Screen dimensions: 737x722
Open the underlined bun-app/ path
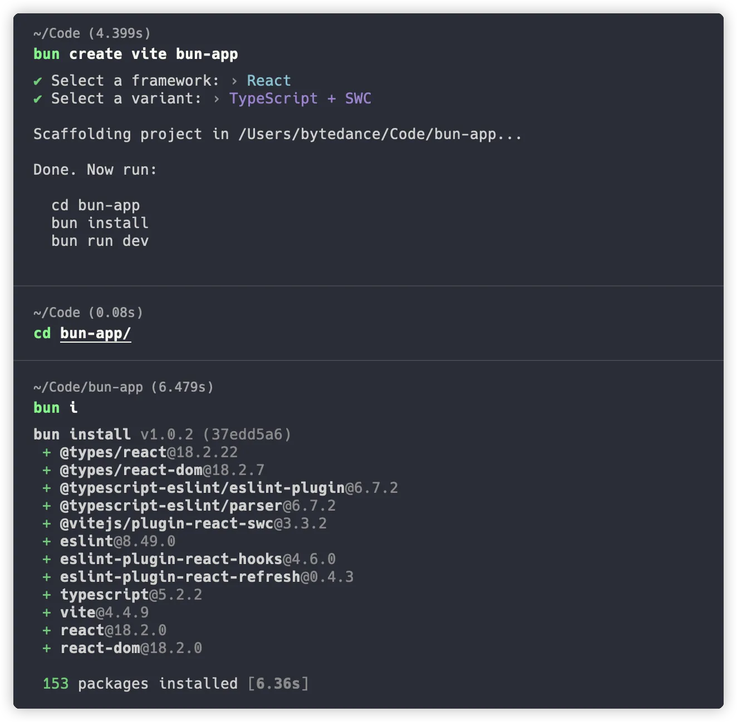tap(95, 333)
